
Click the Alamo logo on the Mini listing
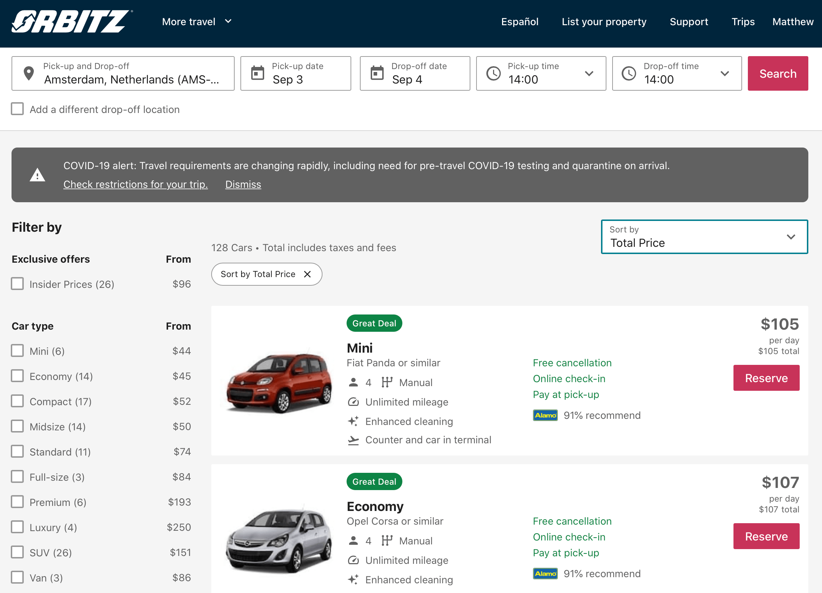click(545, 415)
